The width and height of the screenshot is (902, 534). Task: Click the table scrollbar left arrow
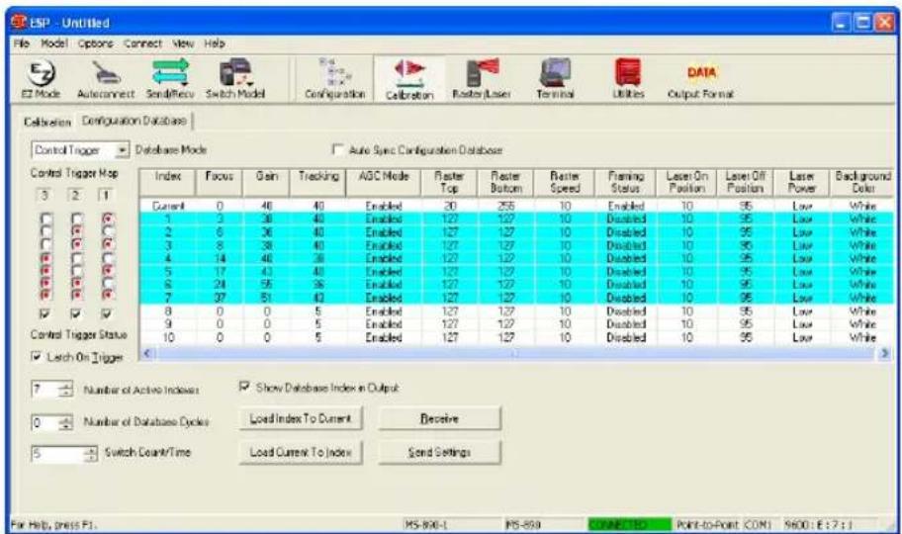146,353
